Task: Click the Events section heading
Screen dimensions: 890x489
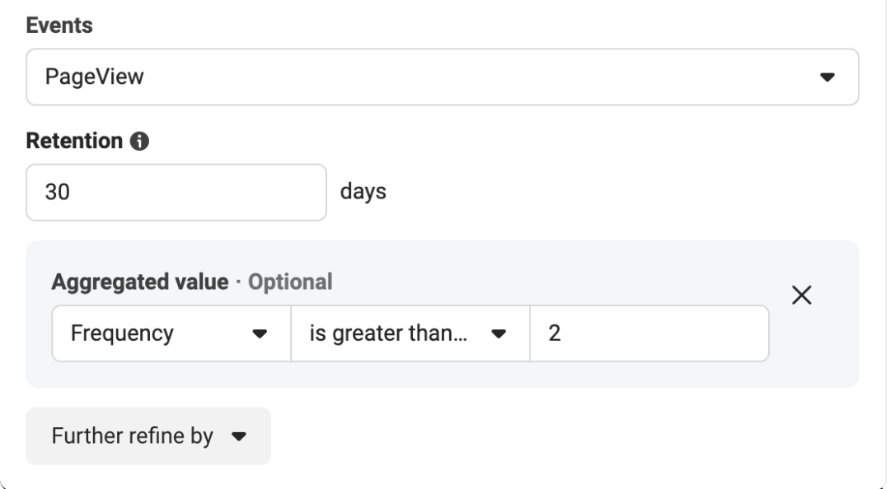Action: 59,26
